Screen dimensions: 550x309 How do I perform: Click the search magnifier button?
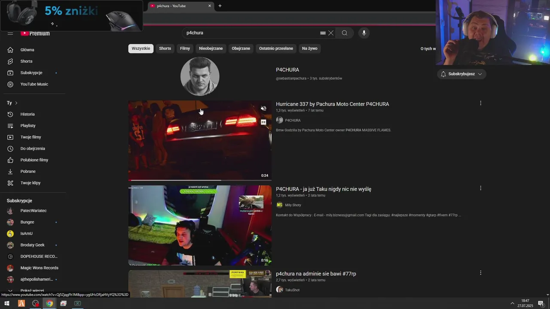345,33
